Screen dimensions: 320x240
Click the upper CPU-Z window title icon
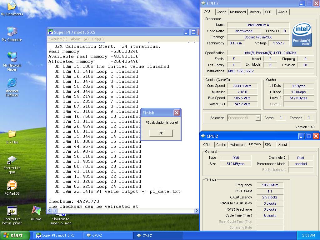(203, 3)
